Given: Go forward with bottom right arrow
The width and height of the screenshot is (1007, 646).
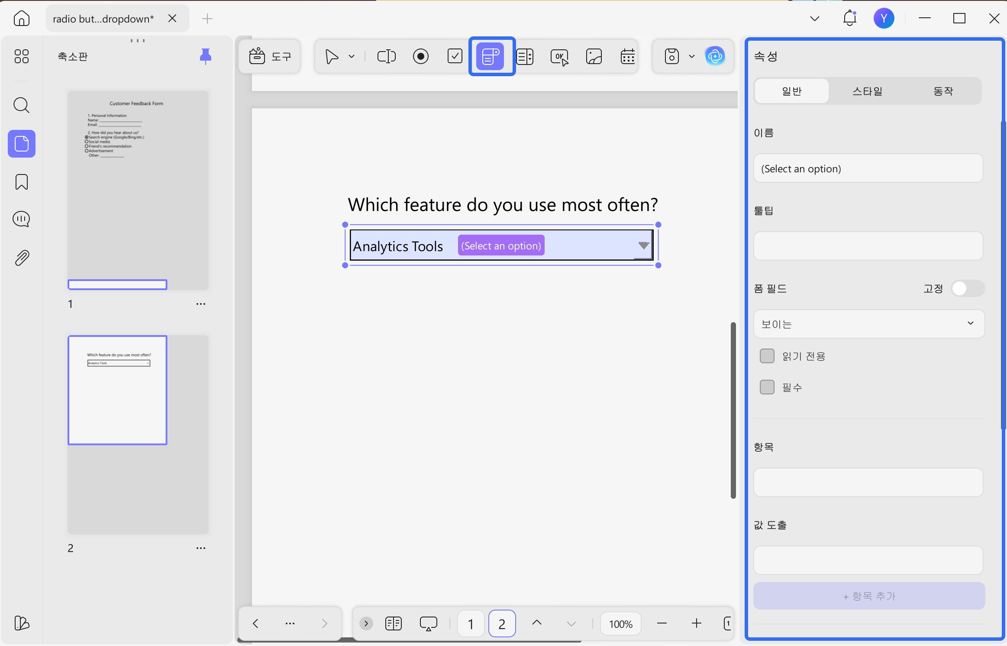Looking at the screenshot, I should (x=325, y=623).
